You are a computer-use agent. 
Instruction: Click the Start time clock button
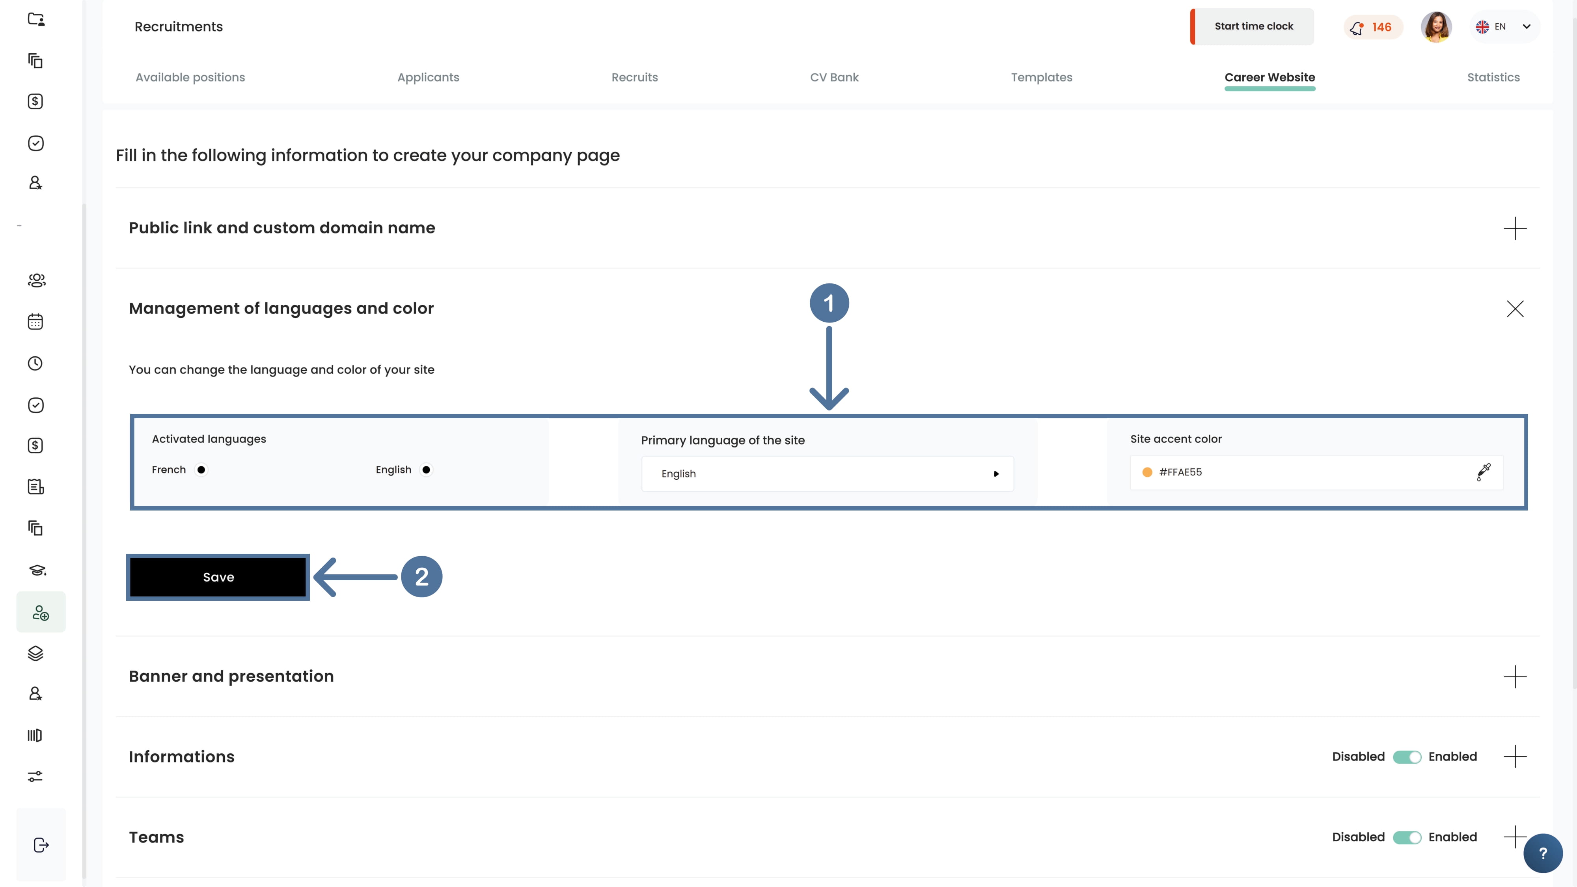[1252, 26]
